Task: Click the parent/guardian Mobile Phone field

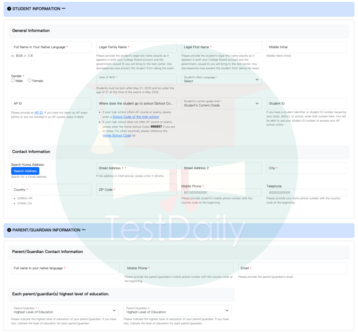Action: 179,268
